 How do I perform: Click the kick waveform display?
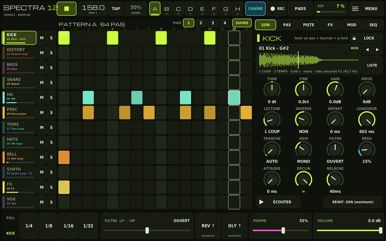click(309, 59)
